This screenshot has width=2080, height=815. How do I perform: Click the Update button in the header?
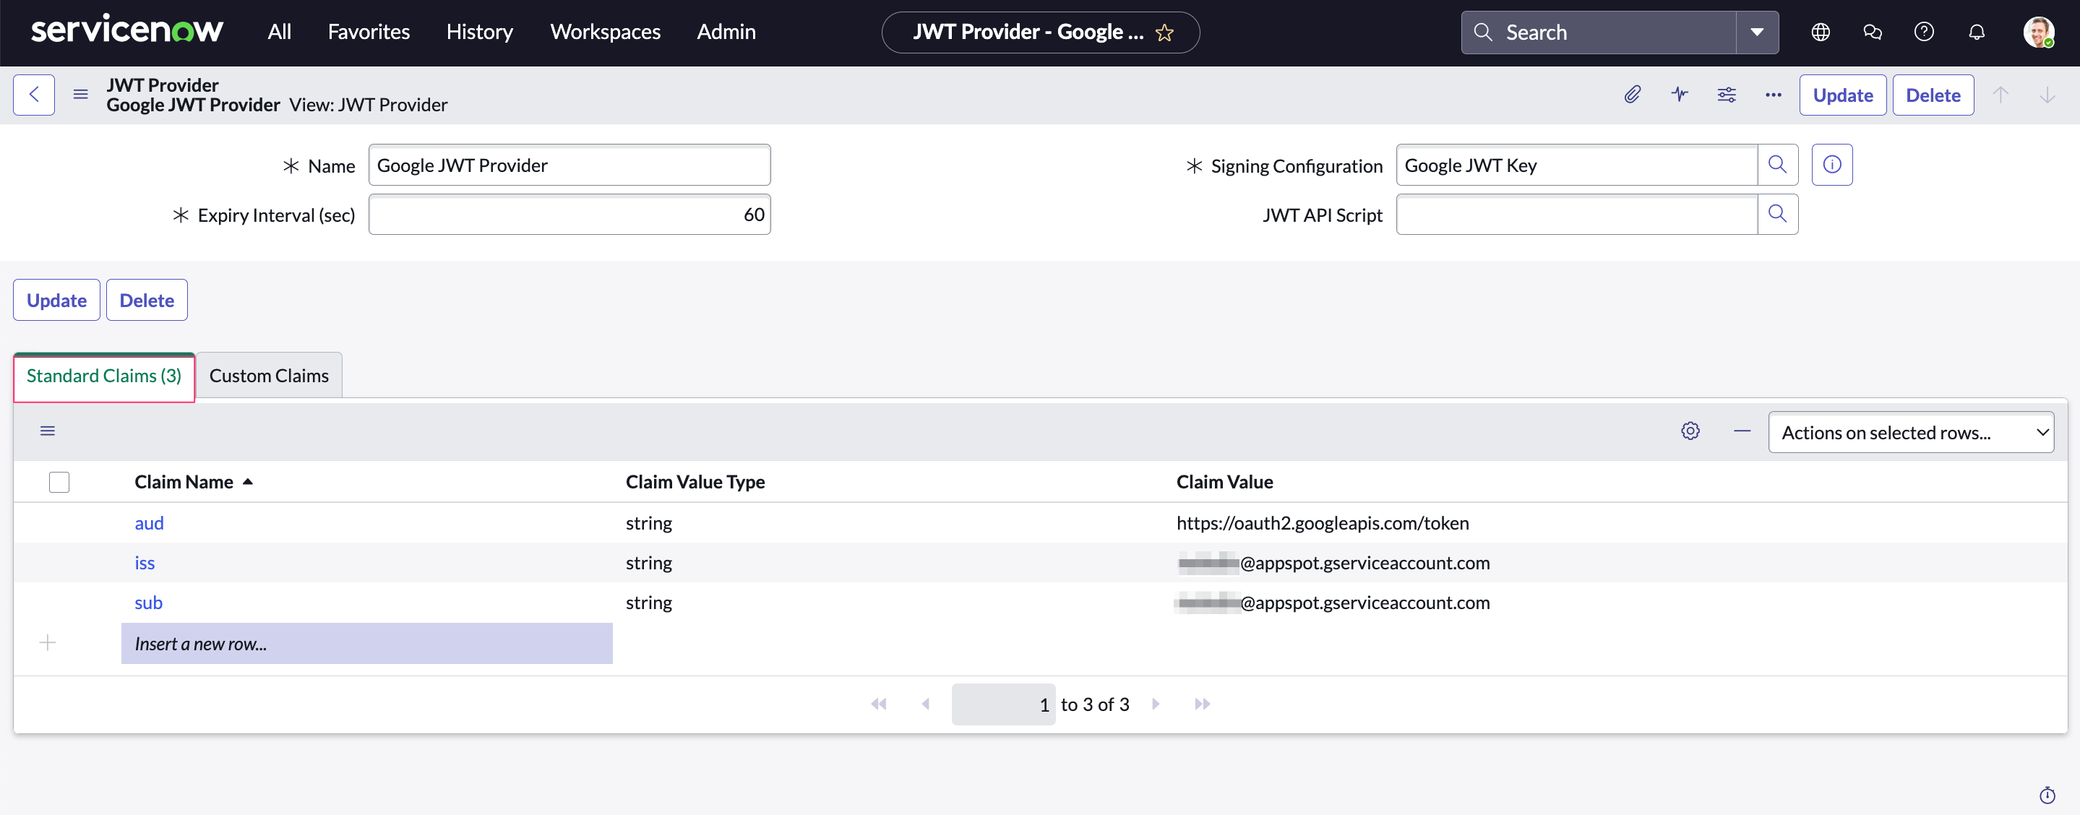(1843, 95)
